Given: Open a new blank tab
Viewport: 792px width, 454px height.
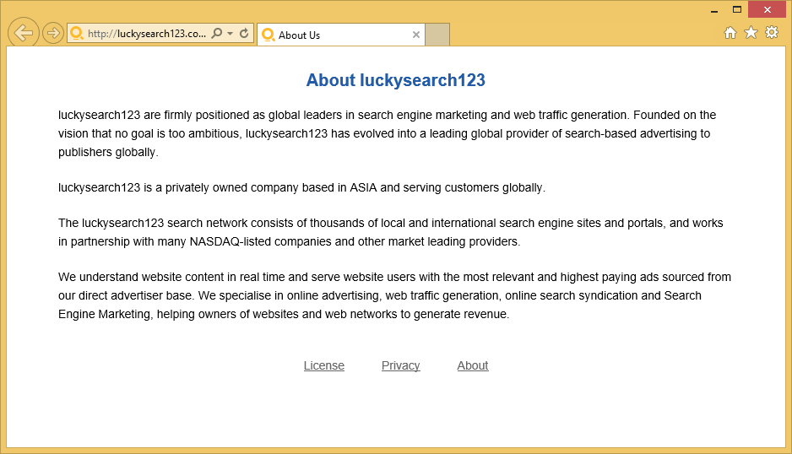Looking at the screenshot, I should coord(437,35).
